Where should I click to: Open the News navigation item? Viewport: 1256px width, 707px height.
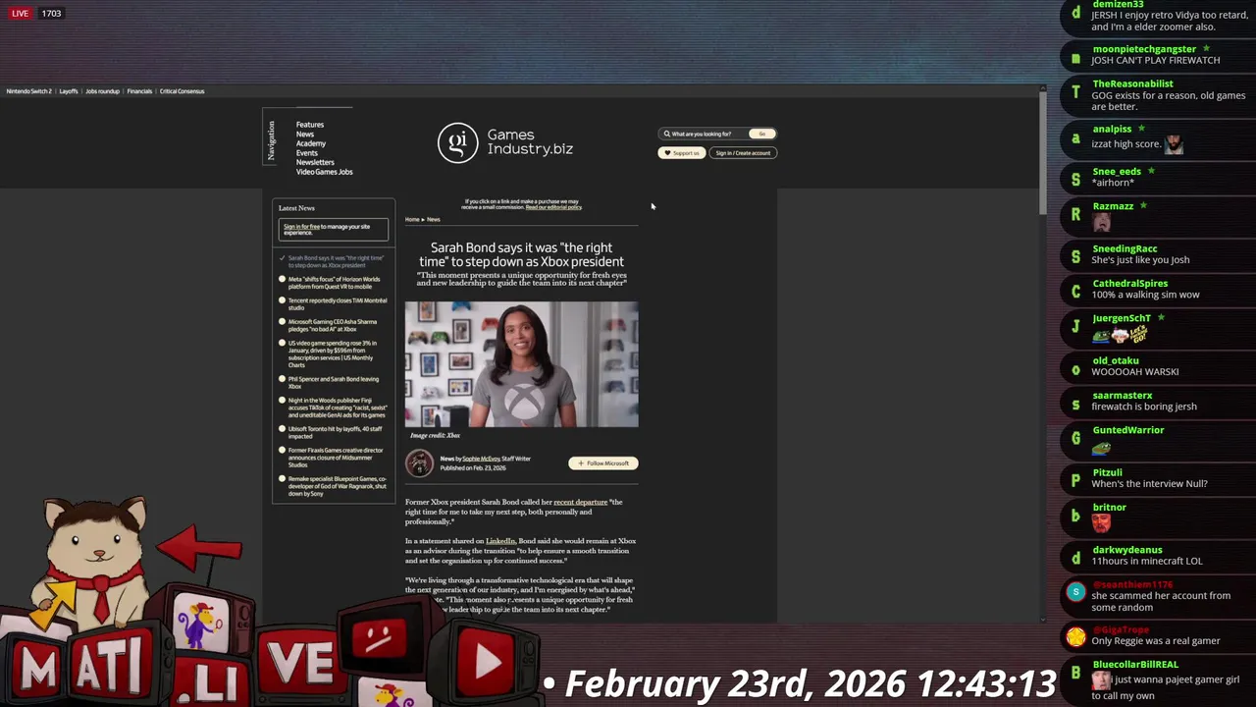point(305,135)
